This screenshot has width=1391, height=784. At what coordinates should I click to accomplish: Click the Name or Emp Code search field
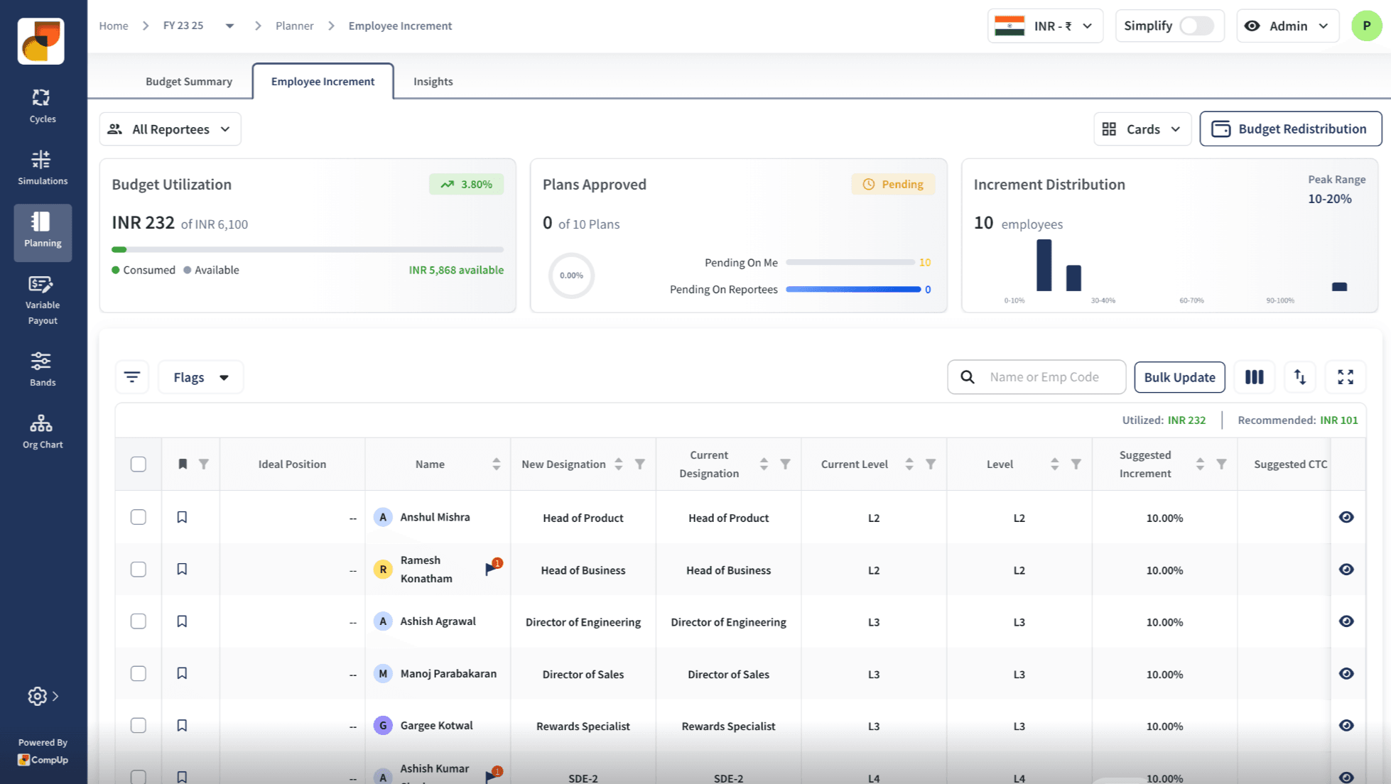pyautogui.click(x=1044, y=377)
